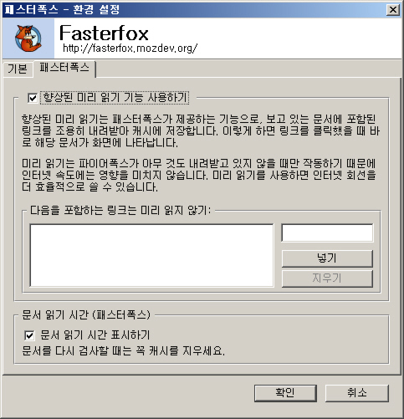Image resolution: width=404 pixels, height=419 pixels.
Task: Close the 환경 설정 dialog with X
Action: (393, 10)
